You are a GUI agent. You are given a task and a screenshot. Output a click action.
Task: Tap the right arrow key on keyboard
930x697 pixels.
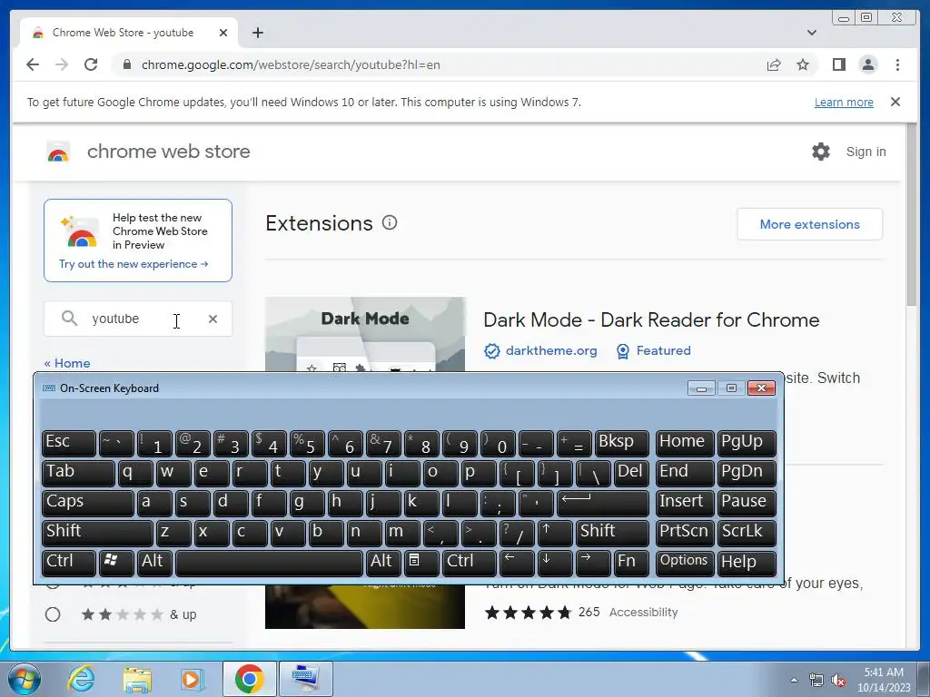pyautogui.click(x=593, y=563)
